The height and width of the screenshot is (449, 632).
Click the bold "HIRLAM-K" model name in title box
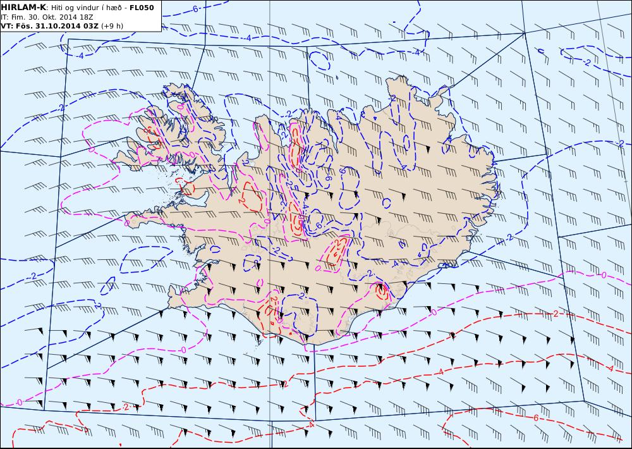point(24,7)
